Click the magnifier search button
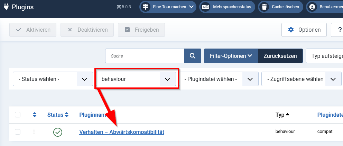343x146 pixels. 192,56
